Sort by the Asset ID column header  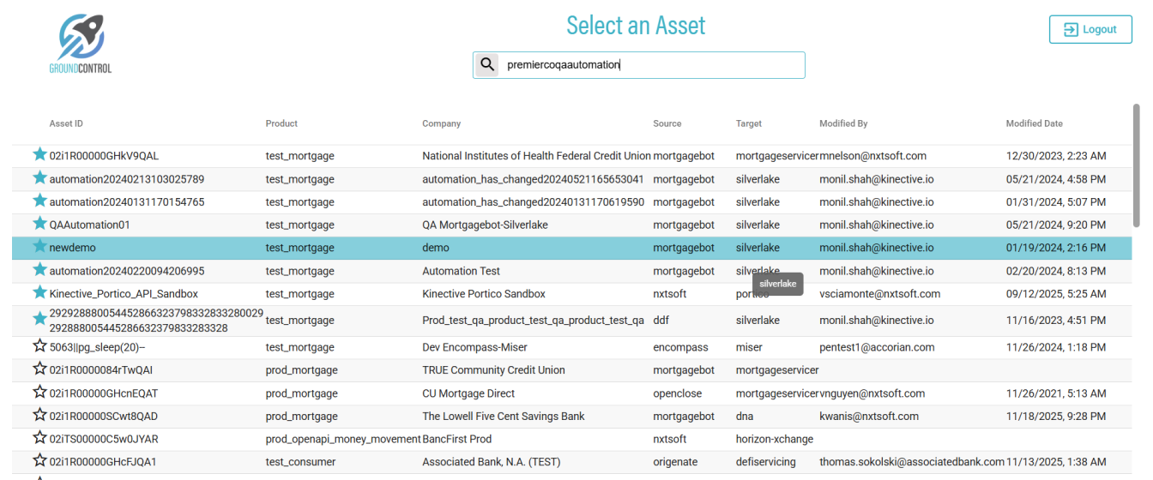(x=66, y=123)
